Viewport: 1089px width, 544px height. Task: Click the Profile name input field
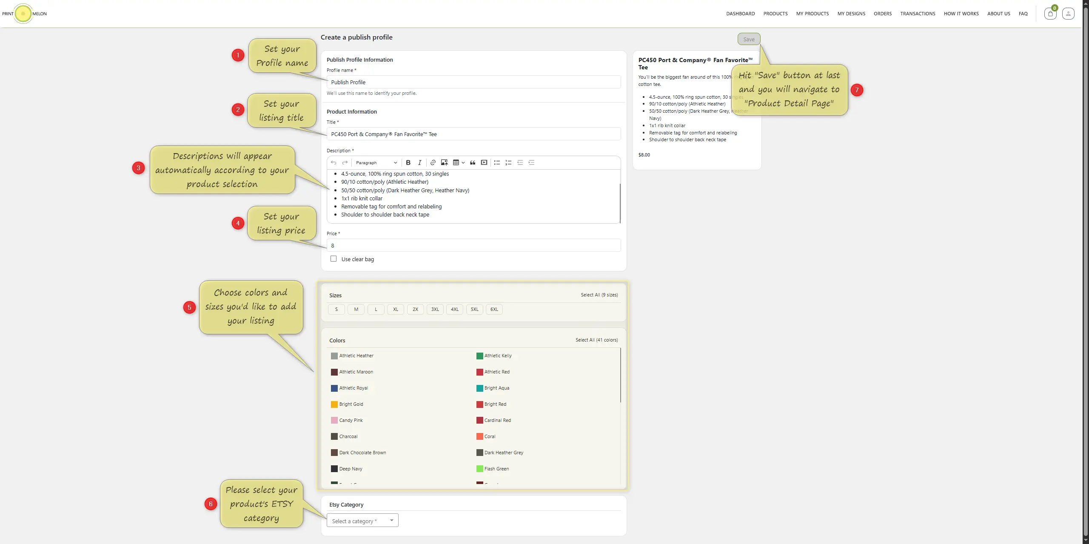(x=473, y=82)
